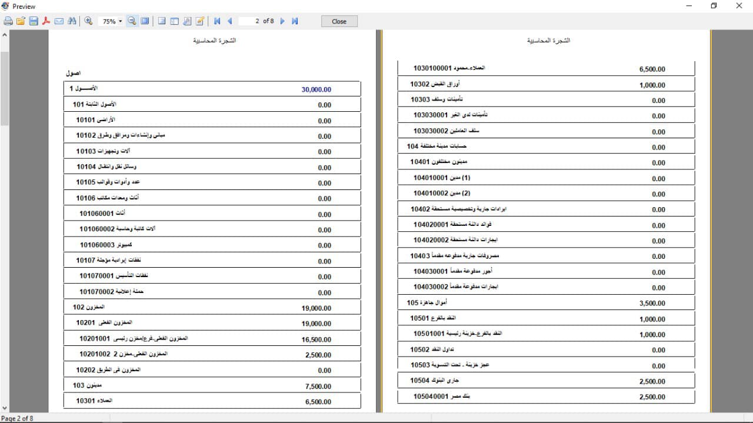Open the zoom percentage dropdown
The width and height of the screenshot is (753, 423).
(x=120, y=21)
